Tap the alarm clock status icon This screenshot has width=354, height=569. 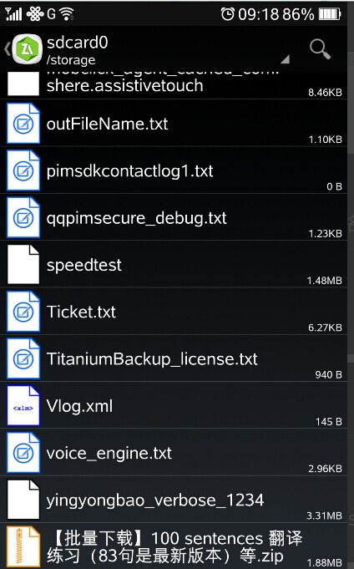pyautogui.click(x=227, y=14)
